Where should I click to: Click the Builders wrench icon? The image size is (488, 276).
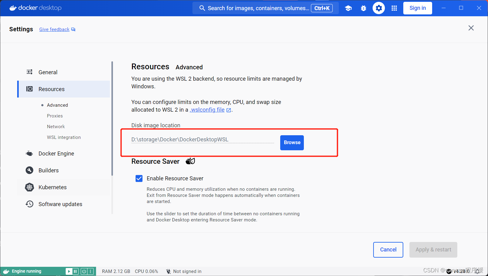click(x=29, y=170)
